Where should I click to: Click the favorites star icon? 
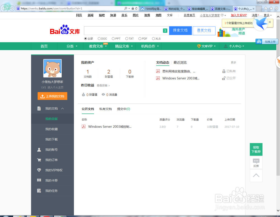point(271,8)
